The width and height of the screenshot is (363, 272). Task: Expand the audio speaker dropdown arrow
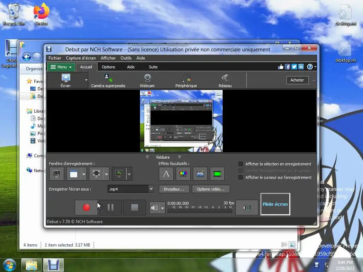tap(162, 208)
